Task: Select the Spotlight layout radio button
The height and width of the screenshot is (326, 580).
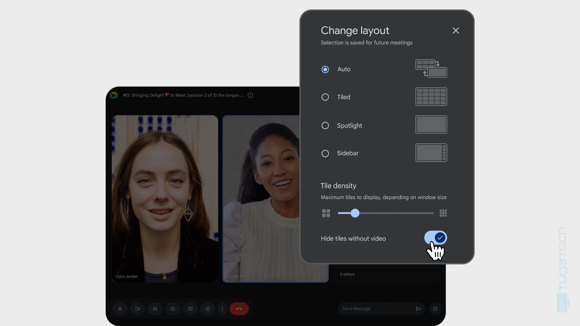Action: click(x=325, y=126)
